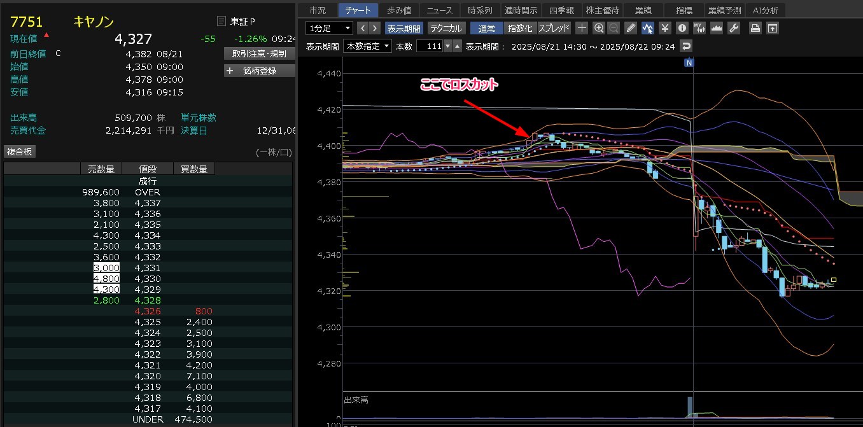
Task: Click the crosshair cursor icon in chart toolbar
Action: pos(582,28)
